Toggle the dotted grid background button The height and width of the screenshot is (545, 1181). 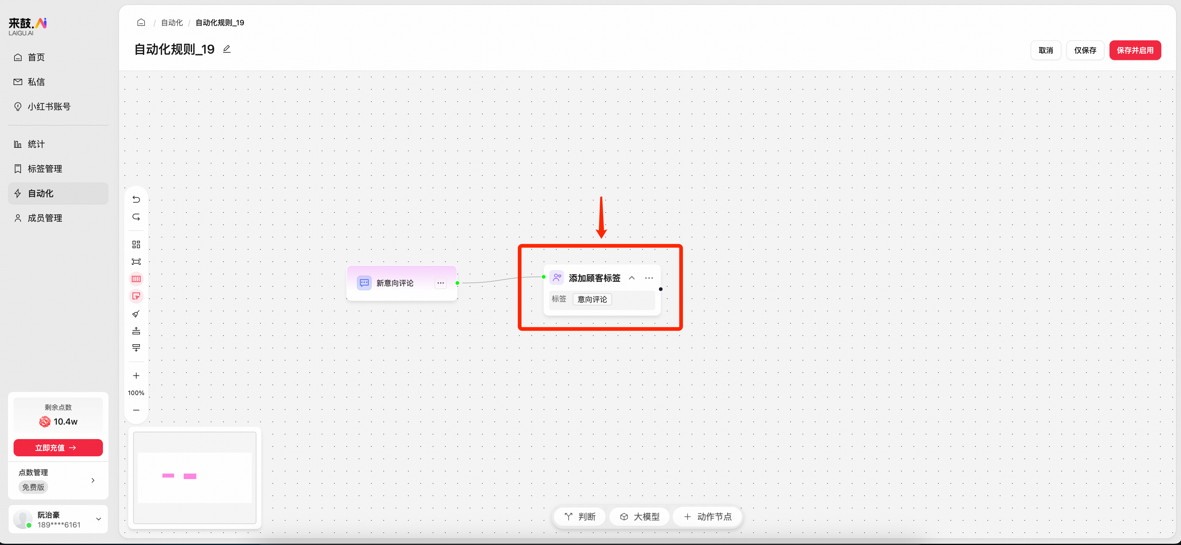pos(136,279)
